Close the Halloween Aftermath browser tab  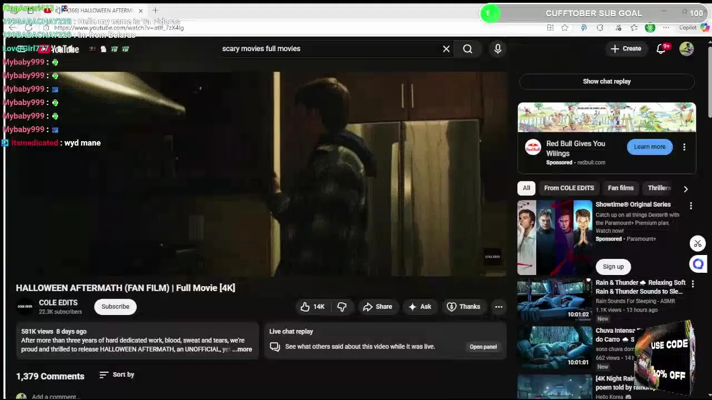click(141, 11)
